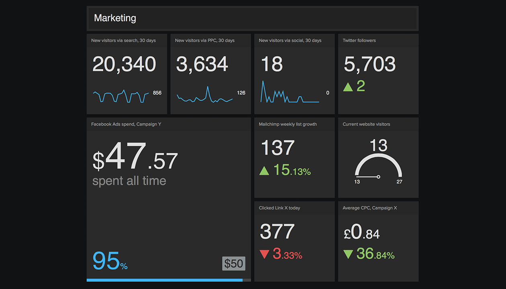Select the green down arrow on Average CPC widget
506x289 pixels.
349,254
